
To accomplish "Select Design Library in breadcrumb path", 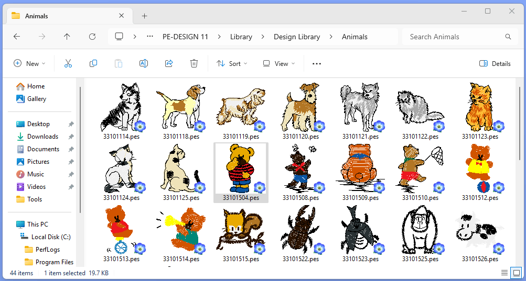I will 297,37.
